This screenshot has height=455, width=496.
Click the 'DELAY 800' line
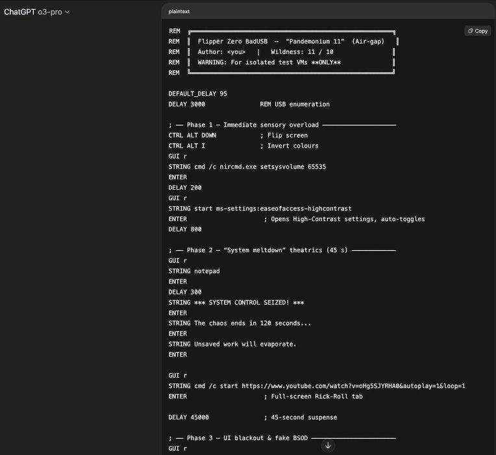coord(185,229)
